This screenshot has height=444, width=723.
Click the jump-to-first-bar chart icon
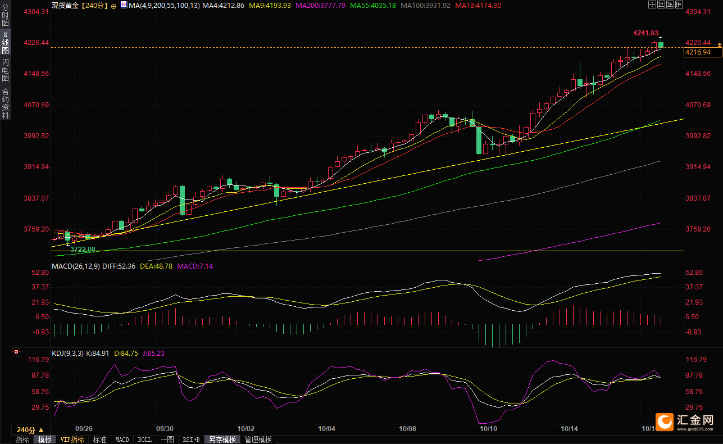pyautogui.click(x=661, y=4)
